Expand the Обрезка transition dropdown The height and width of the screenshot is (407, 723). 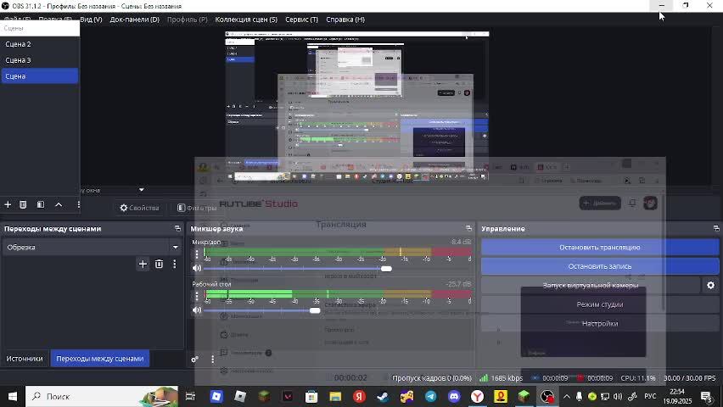[175, 247]
